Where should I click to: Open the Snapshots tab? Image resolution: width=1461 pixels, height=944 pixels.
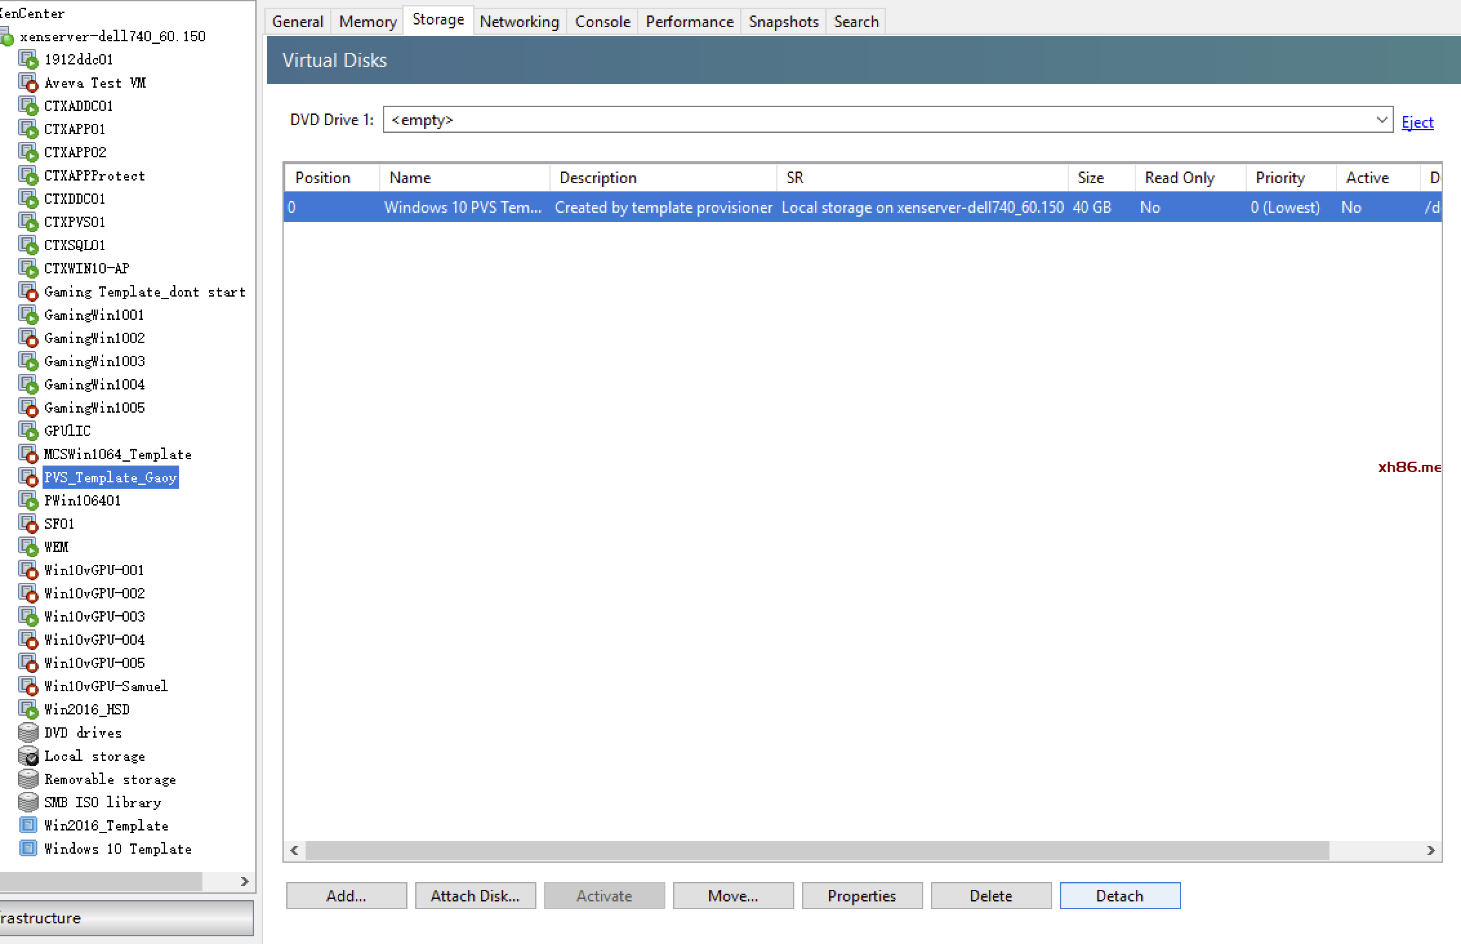tap(783, 21)
